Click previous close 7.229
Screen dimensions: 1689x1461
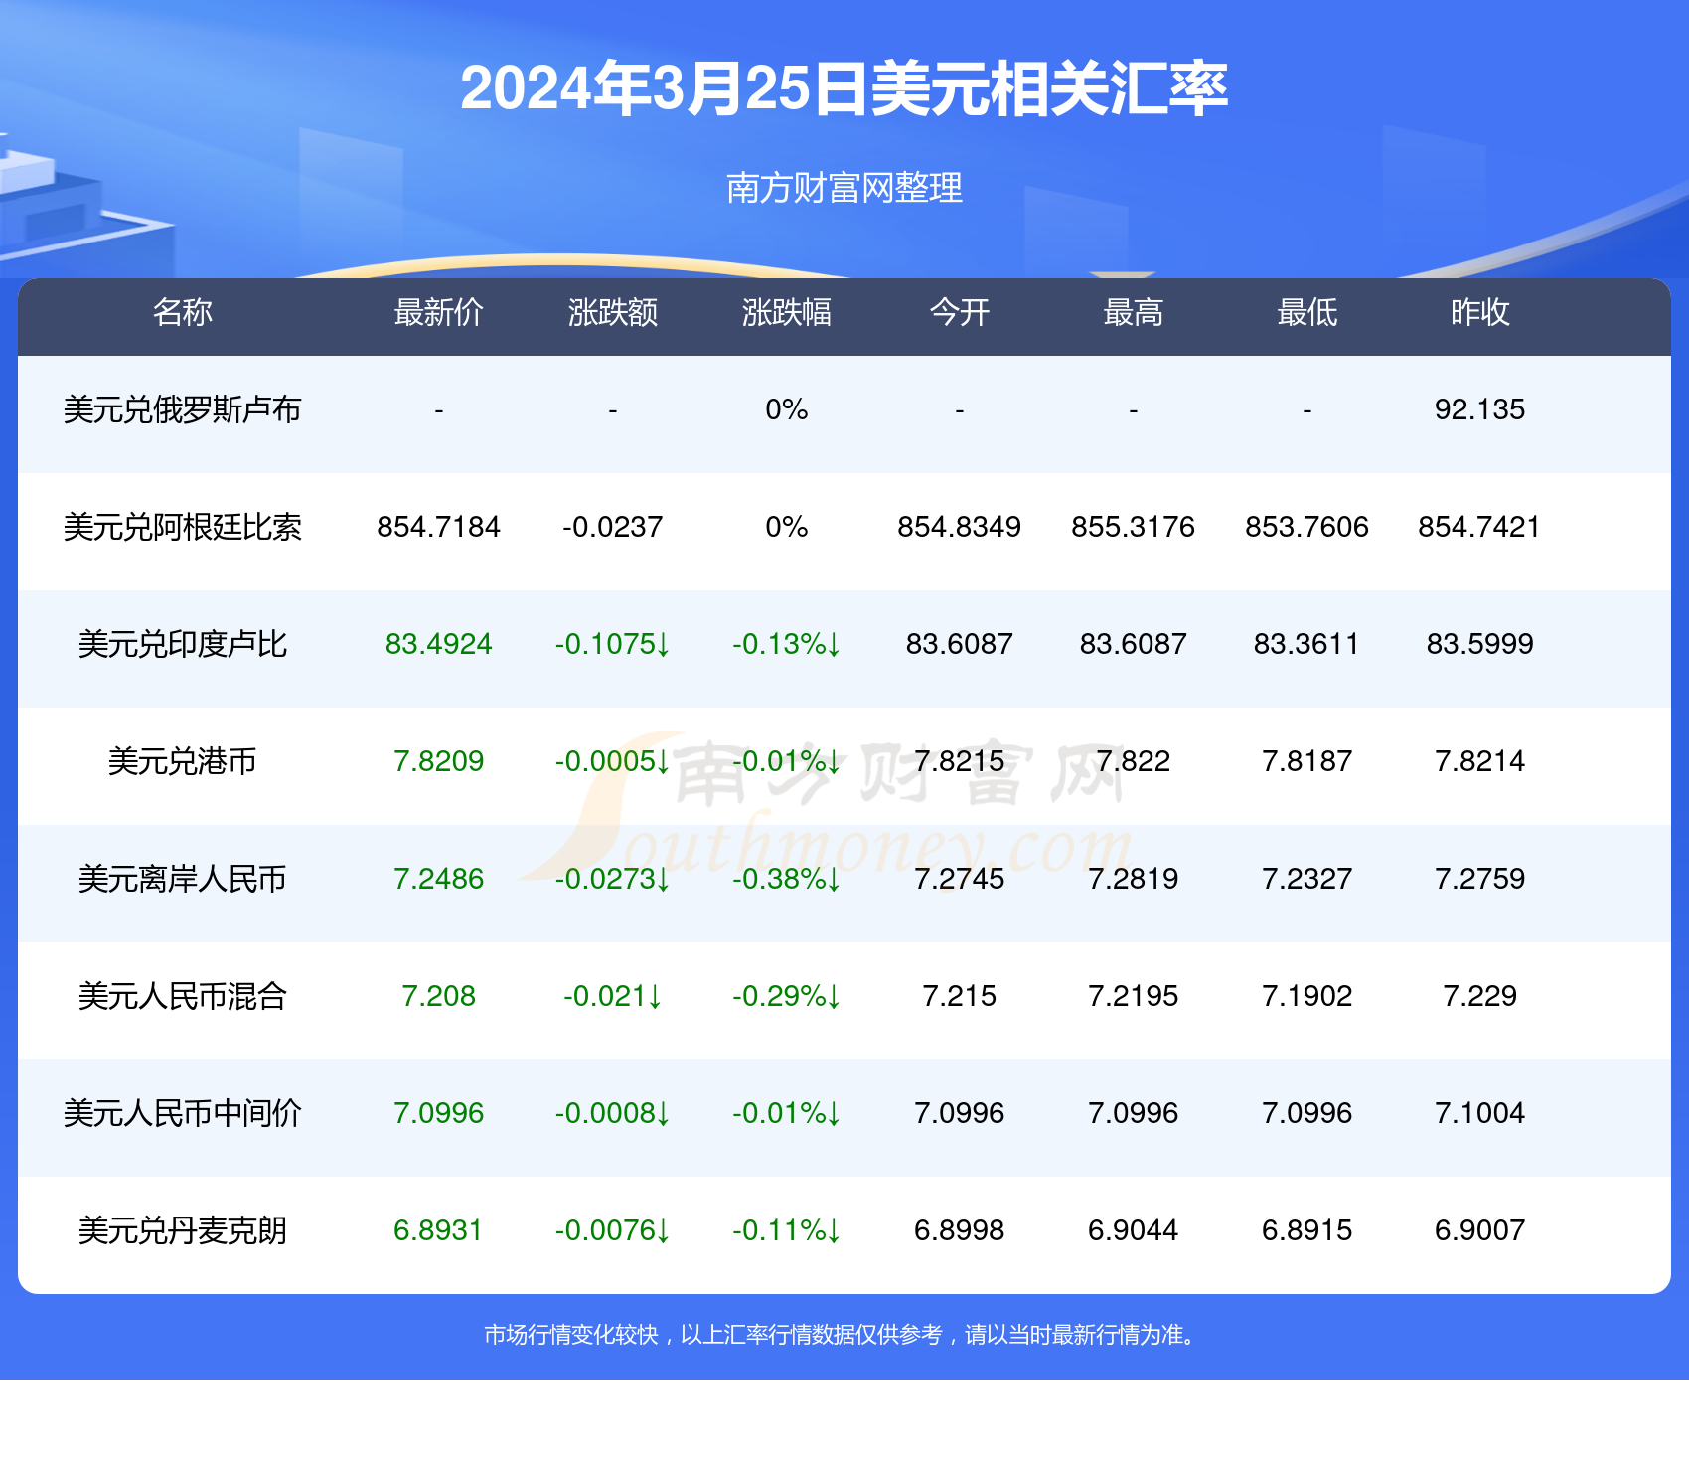1480,996
